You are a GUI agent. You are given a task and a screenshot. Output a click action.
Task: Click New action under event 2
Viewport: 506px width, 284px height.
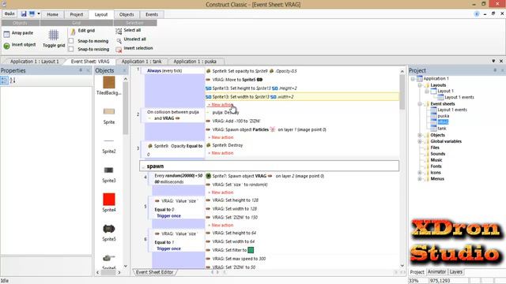[x=221, y=137]
